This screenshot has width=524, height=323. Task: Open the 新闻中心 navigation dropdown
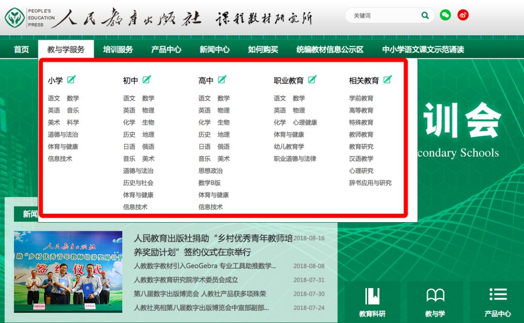[x=213, y=48]
